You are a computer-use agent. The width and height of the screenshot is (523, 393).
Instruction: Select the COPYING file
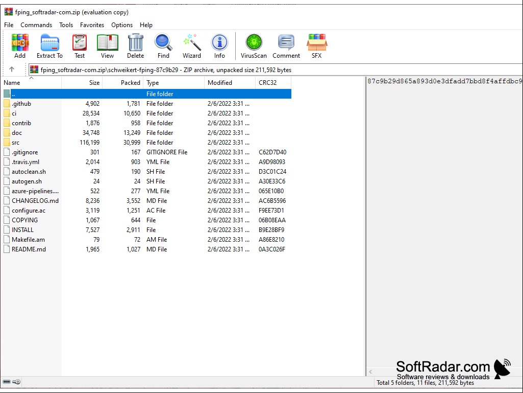(24, 220)
